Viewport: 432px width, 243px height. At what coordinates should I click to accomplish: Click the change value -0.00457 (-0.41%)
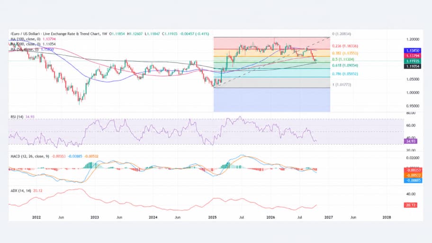point(194,34)
